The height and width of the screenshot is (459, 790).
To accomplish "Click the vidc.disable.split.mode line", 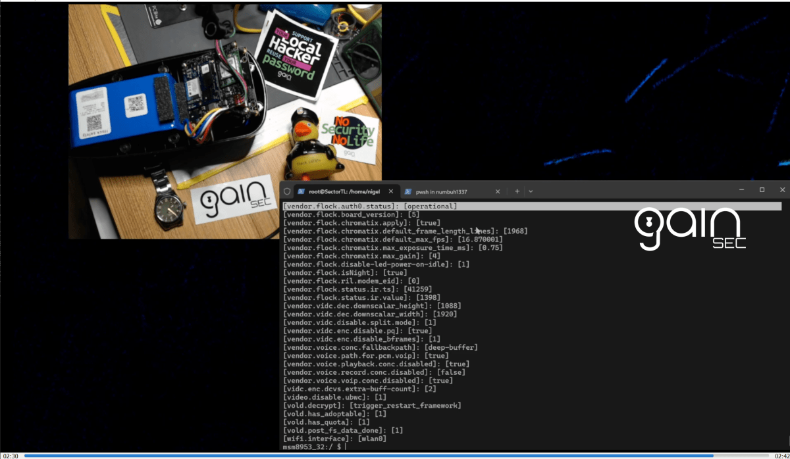I will [x=359, y=322].
